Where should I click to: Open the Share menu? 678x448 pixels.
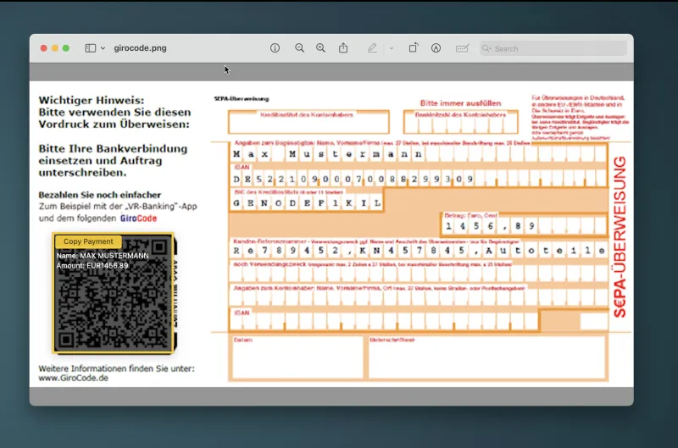pyautogui.click(x=343, y=48)
